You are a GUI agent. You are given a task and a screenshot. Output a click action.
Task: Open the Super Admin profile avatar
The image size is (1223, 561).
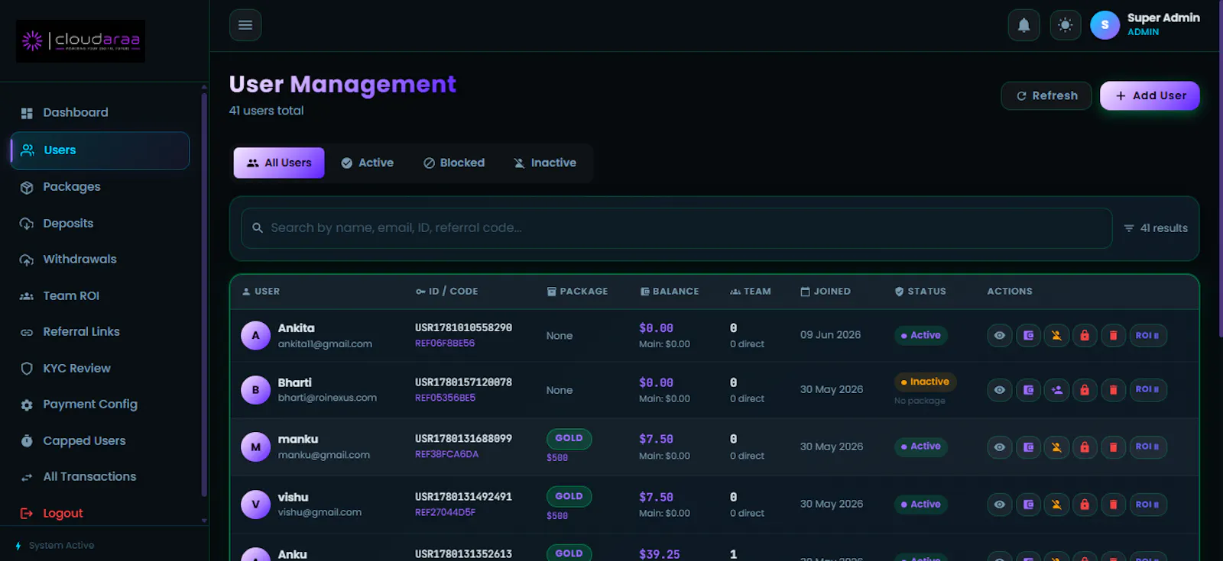click(x=1105, y=25)
